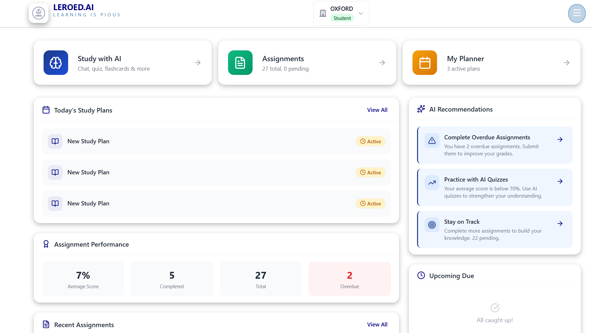Click the LEROED.AI logo icon

tap(39, 13)
